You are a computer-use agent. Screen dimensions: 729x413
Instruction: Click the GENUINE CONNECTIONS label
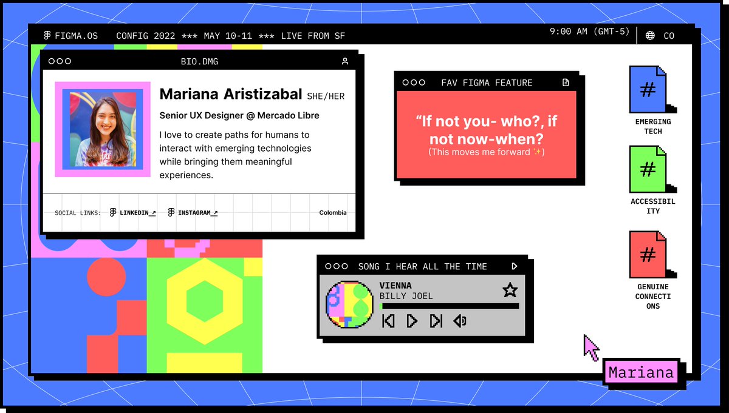tap(653, 297)
